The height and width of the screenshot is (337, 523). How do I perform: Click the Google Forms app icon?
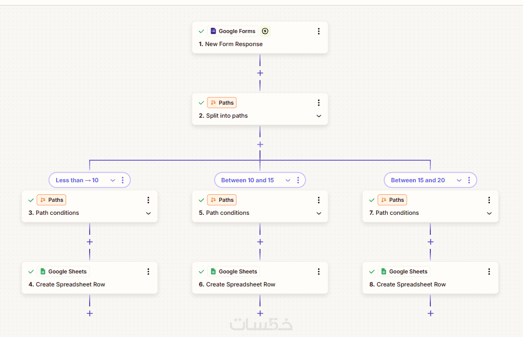click(x=213, y=31)
